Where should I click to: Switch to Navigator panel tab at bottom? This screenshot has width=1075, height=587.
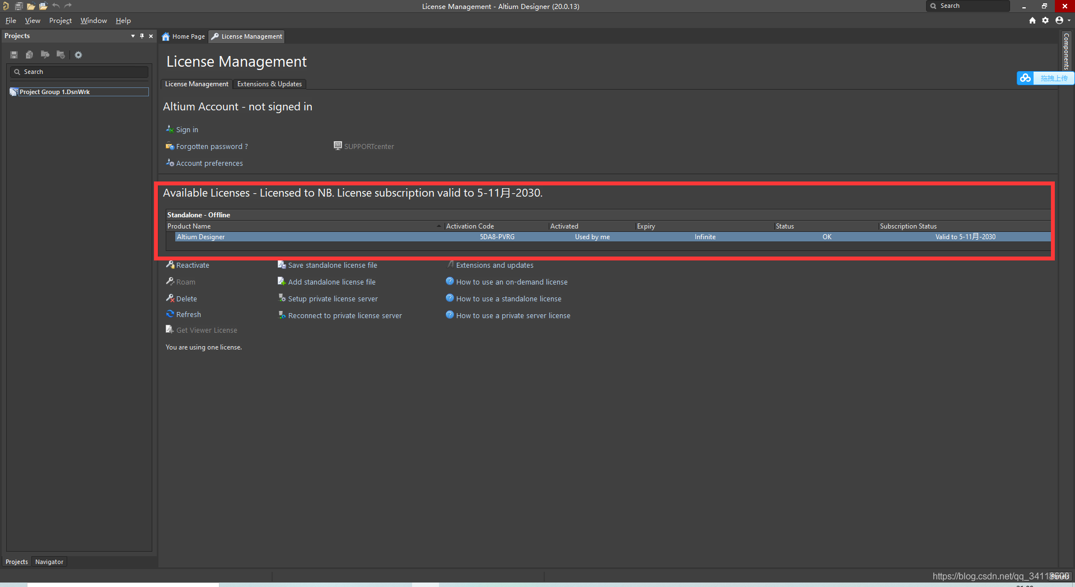[49, 562]
